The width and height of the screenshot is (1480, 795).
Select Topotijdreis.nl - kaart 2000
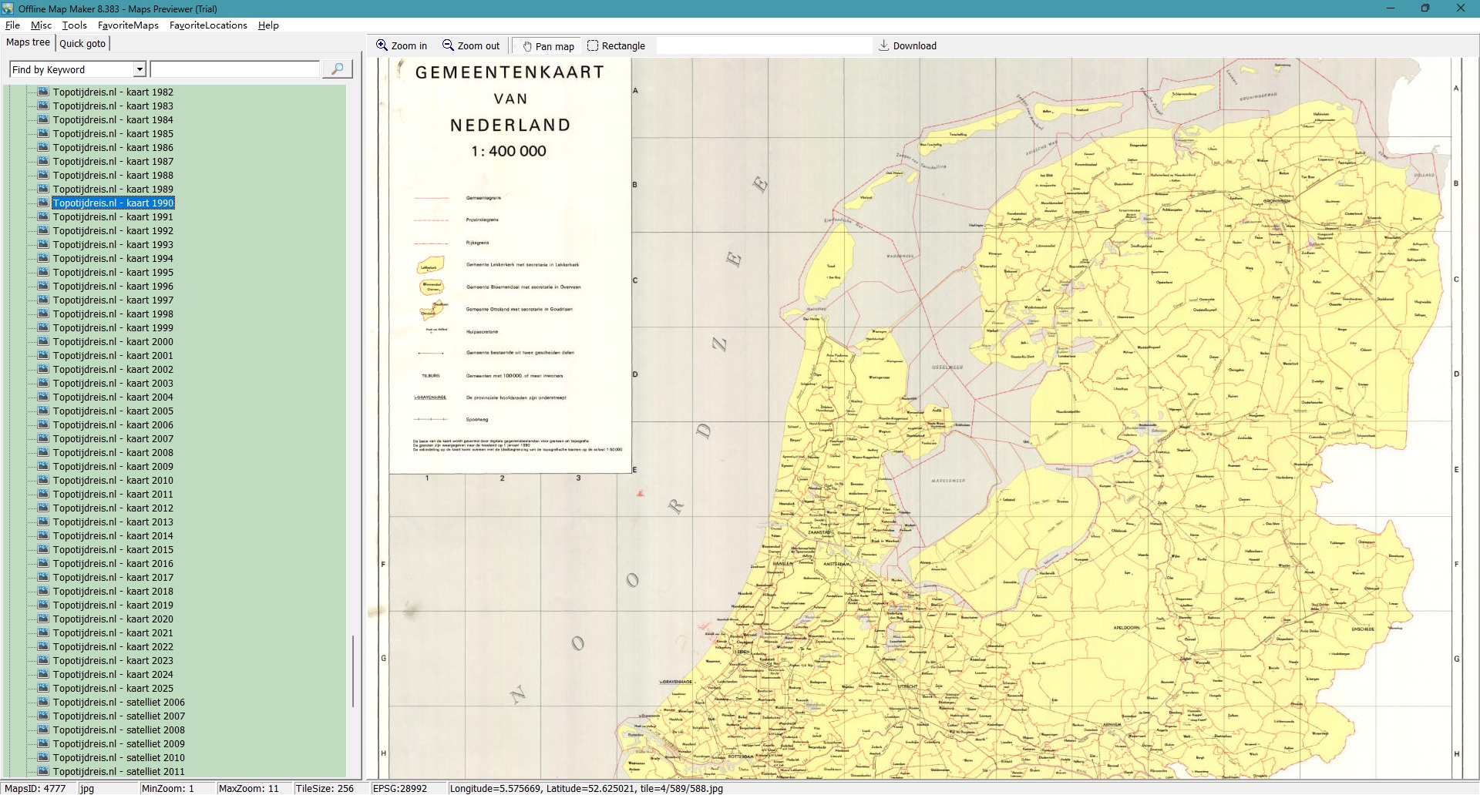113,342
